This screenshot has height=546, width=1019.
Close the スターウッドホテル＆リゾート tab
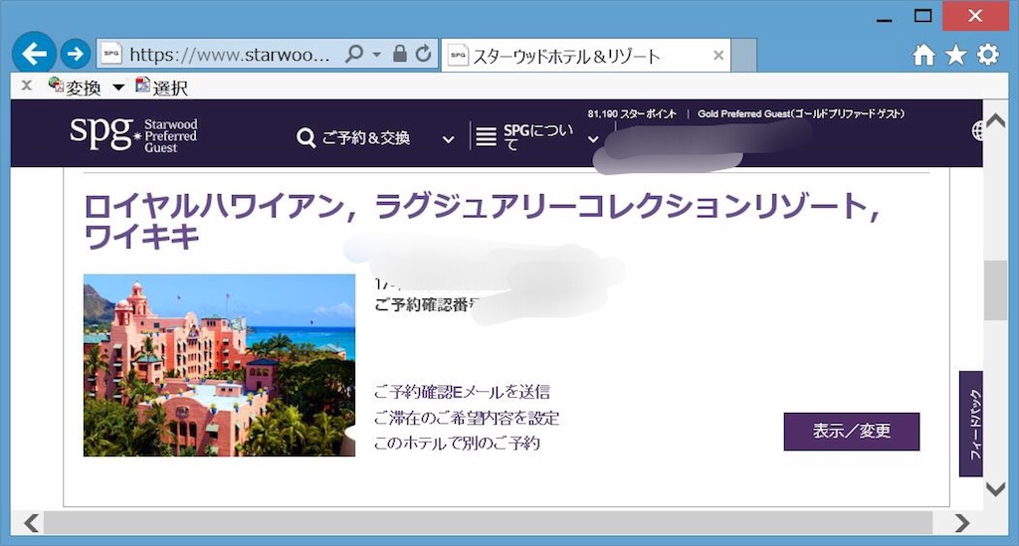click(718, 56)
